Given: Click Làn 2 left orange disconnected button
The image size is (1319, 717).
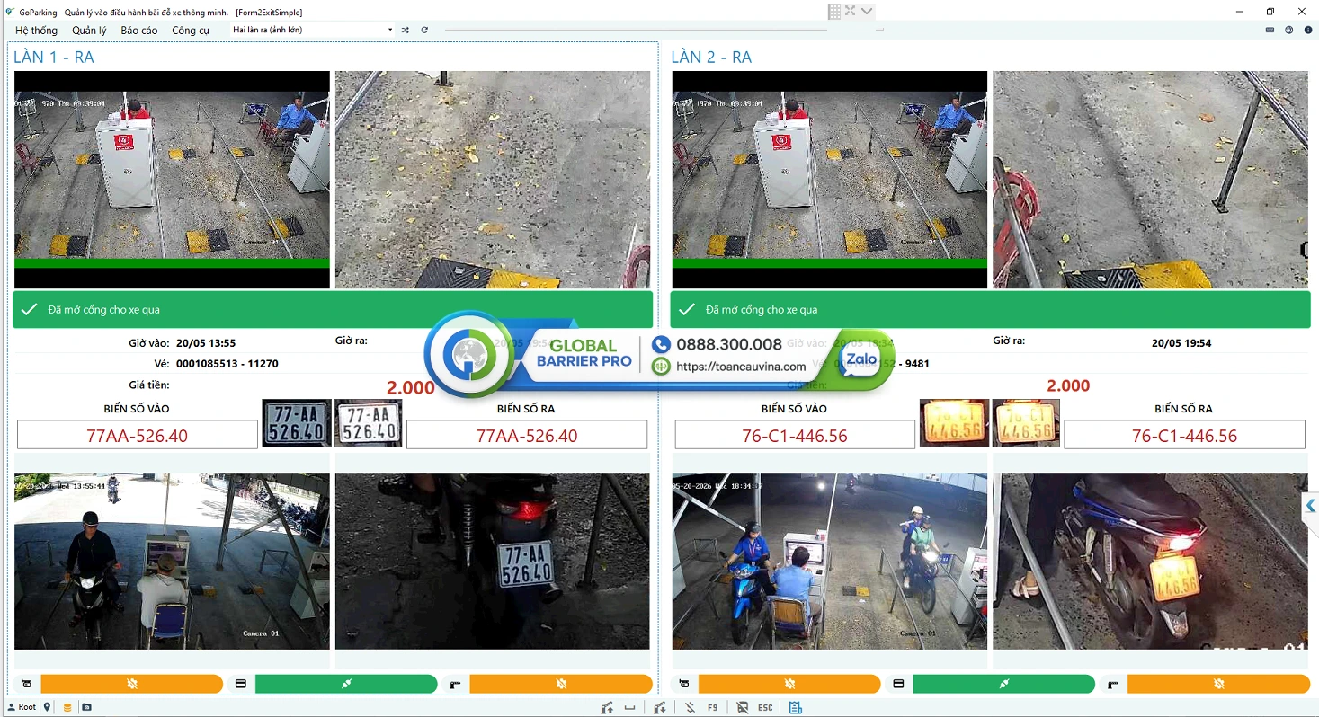Looking at the screenshot, I should 789,685.
